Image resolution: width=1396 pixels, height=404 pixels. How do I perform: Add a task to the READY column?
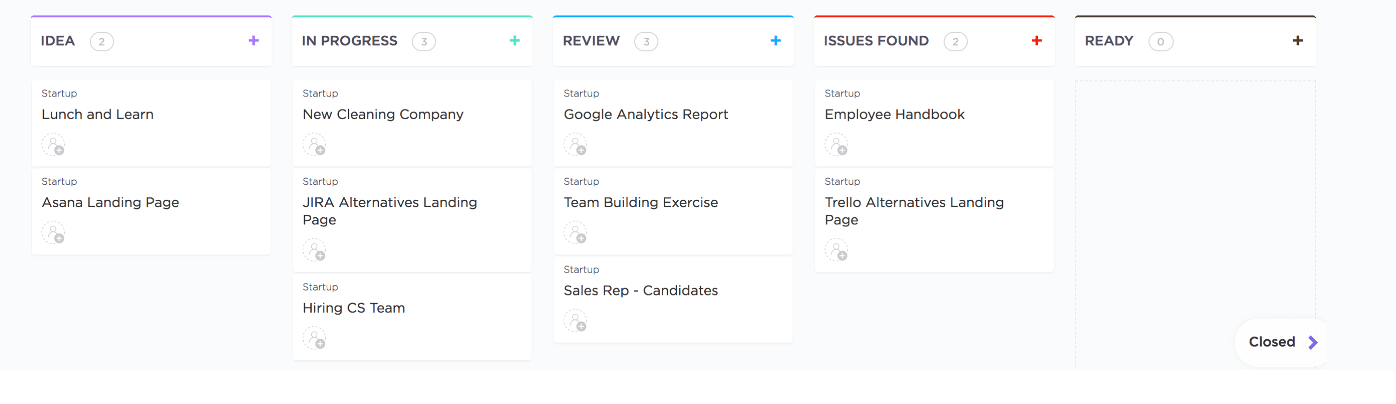click(1298, 41)
